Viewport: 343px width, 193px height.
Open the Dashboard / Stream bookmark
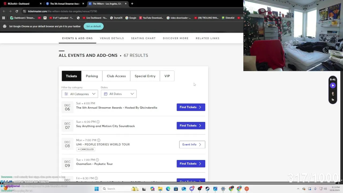click(x=23, y=18)
